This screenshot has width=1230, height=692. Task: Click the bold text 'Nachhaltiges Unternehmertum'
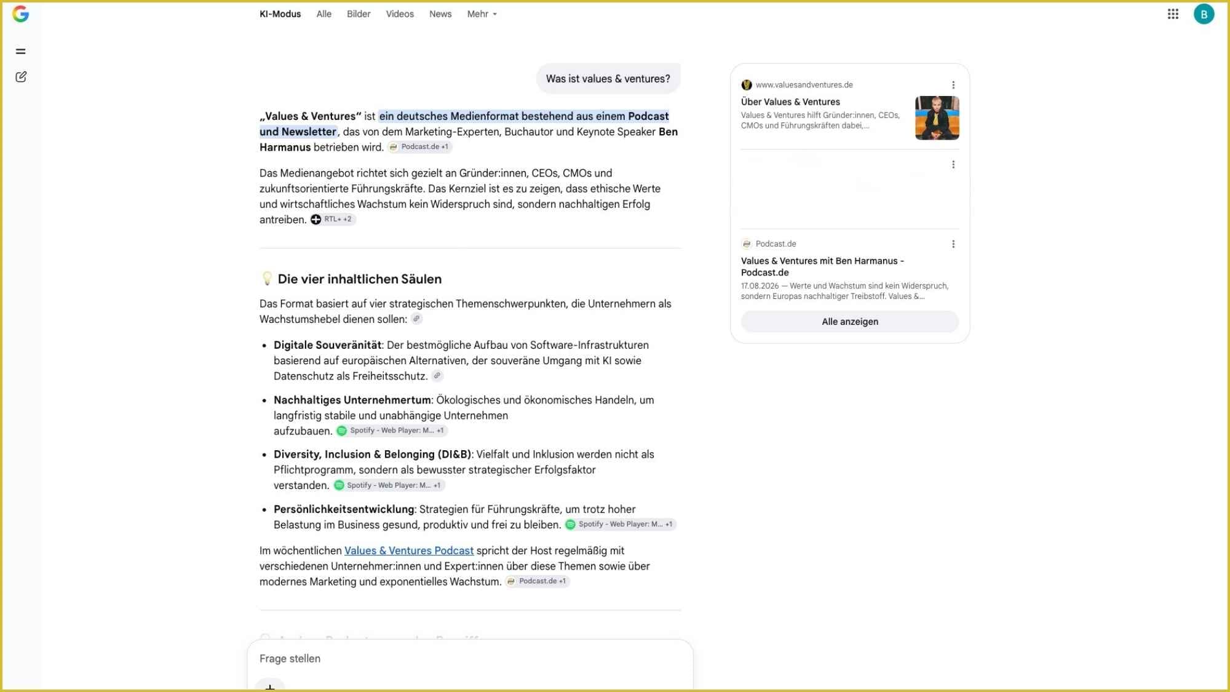[x=352, y=400]
